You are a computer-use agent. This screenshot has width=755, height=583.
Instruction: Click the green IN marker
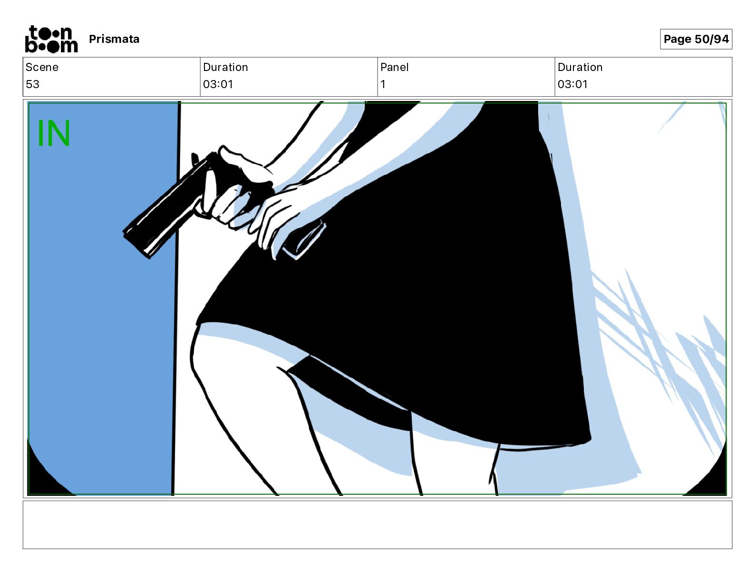click(54, 133)
